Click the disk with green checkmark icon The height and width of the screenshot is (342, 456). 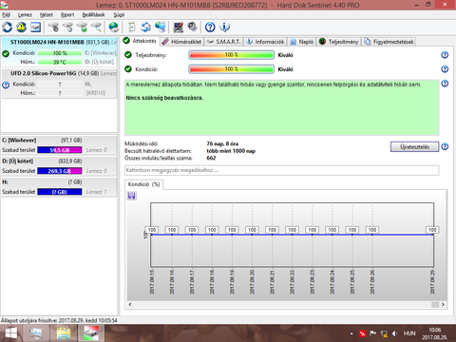[x=83, y=28]
